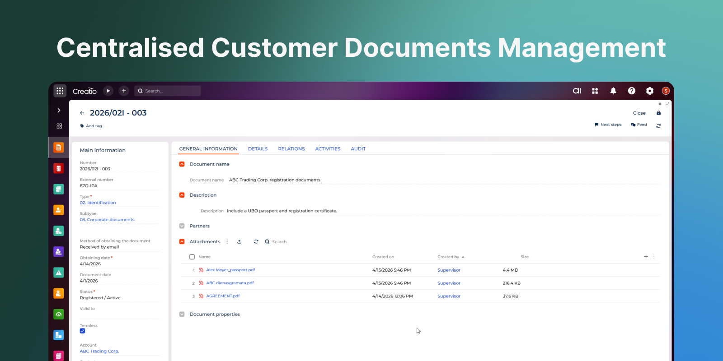Screen dimensions: 723x361
Task: Click the notifications bell icon
Action: coord(613,91)
